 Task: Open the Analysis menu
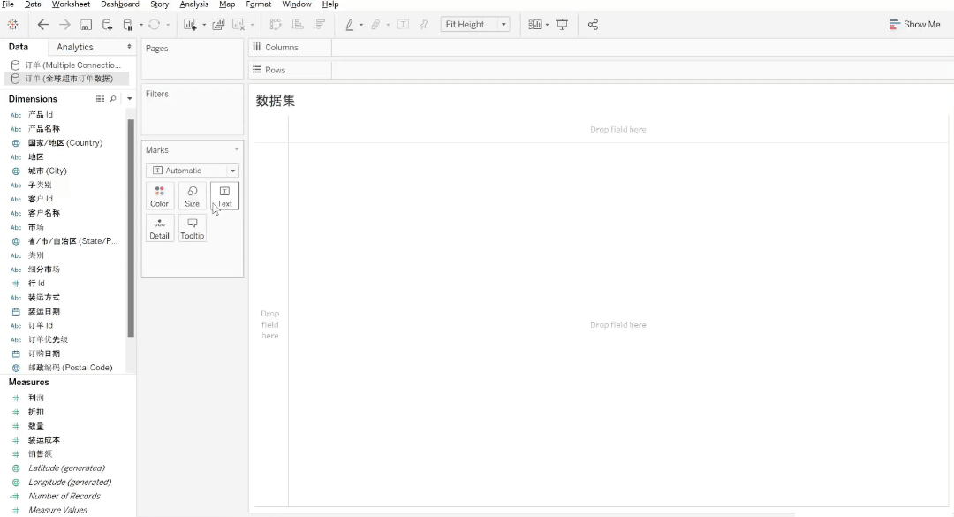coord(194,4)
